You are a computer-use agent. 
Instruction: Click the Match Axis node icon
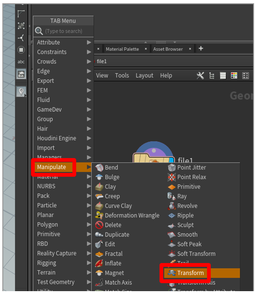[x=99, y=282]
